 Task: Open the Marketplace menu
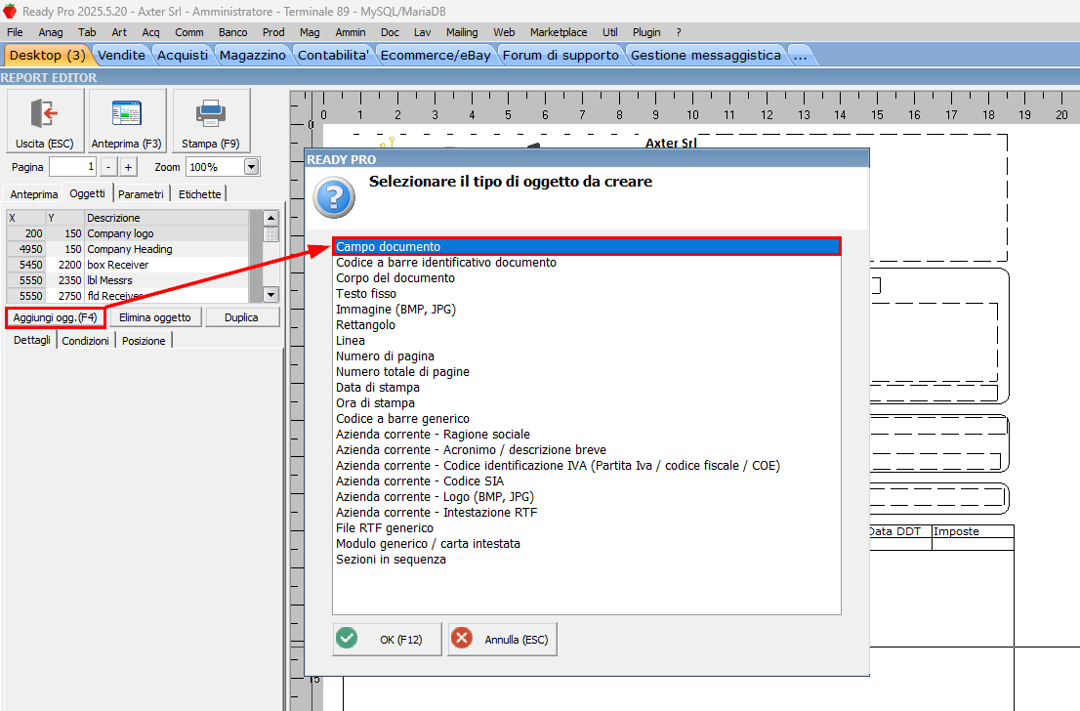[559, 32]
